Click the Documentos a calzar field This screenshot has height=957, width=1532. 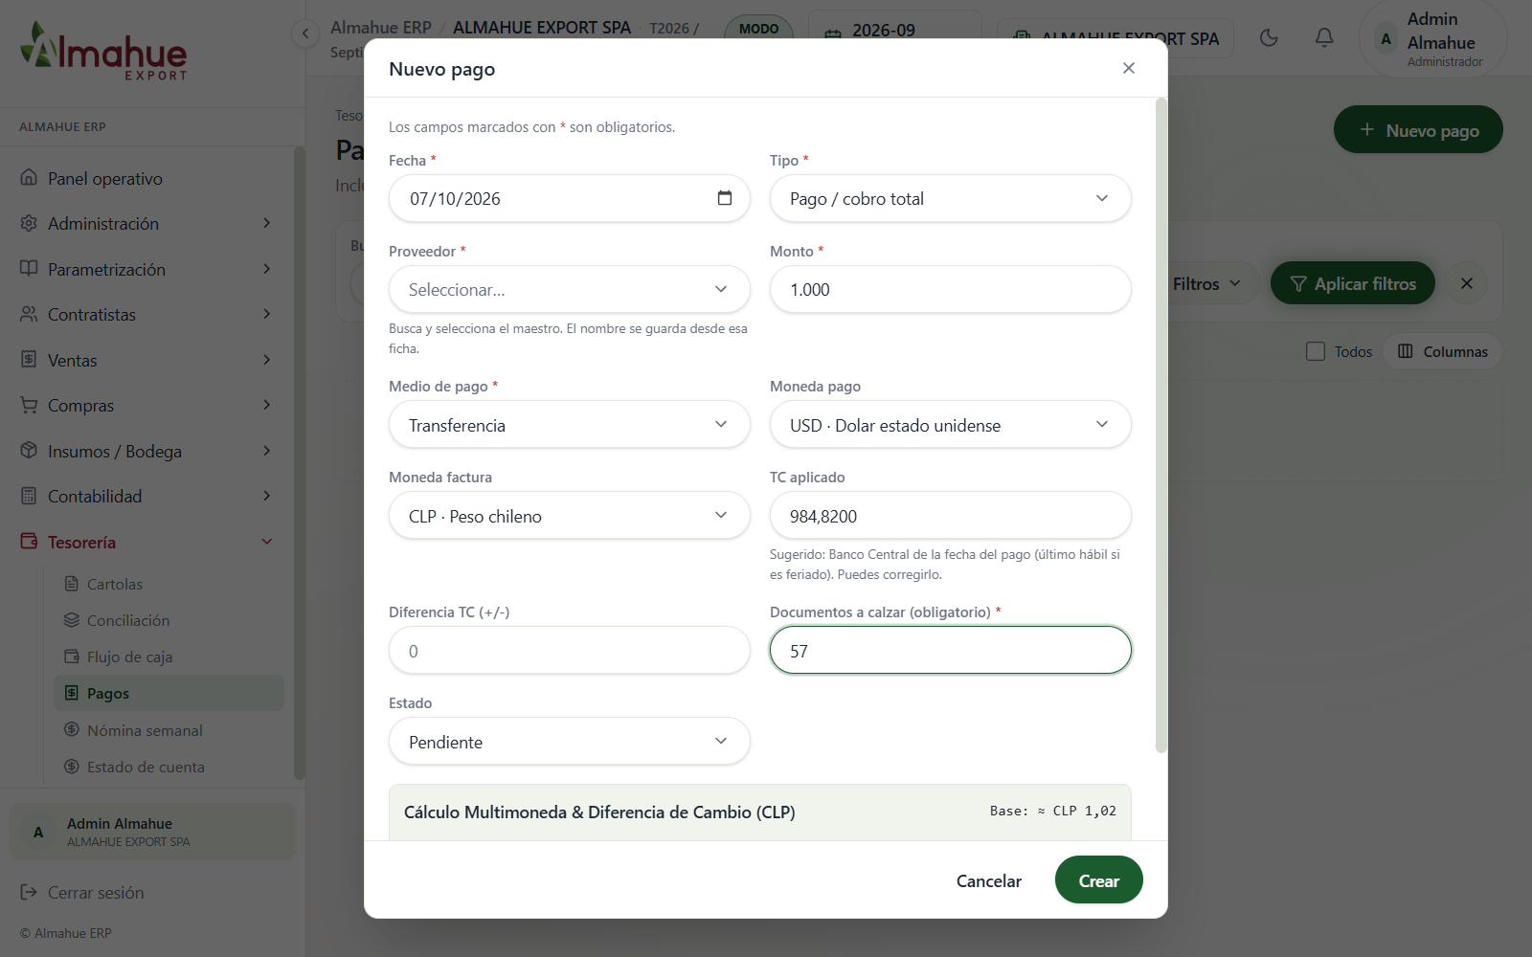click(951, 650)
